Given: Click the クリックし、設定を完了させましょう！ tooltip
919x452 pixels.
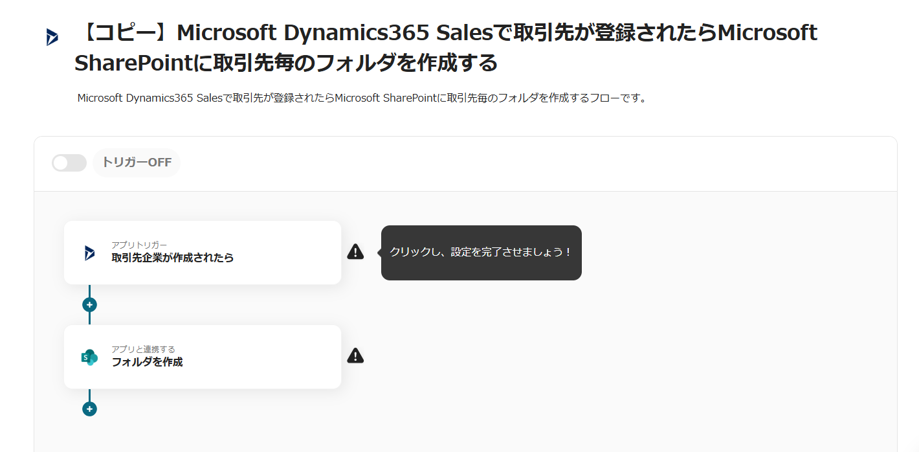Looking at the screenshot, I should pos(481,253).
